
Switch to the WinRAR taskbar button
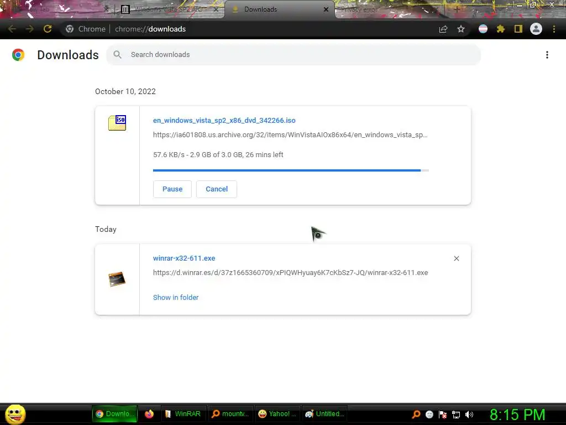(183, 414)
